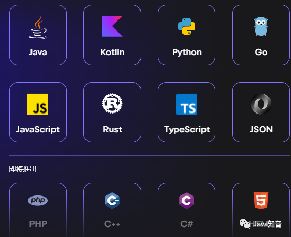
Task: Click the JSON ring logo icon
Action: [x=261, y=104]
